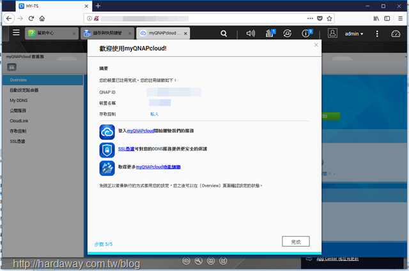Open the Firefox home page
Image resolution: width=409 pixels, height=271 pixels.
point(42,18)
